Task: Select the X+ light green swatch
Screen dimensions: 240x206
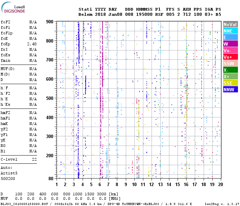Action: click(230, 77)
